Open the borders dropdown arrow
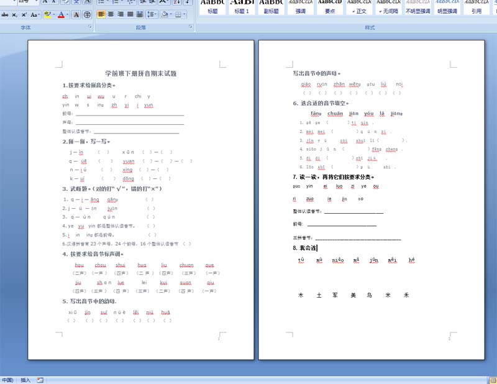The width and height of the screenshot is (497, 384). pyautogui.click(x=184, y=14)
